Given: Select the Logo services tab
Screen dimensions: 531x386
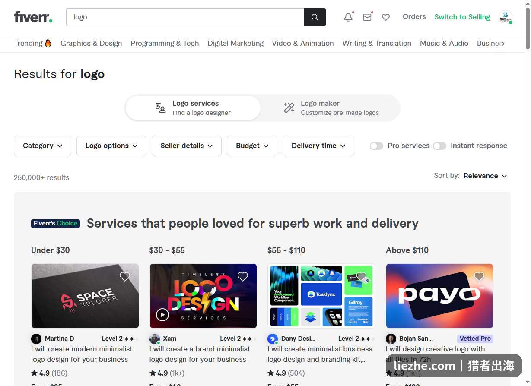Looking at the screenshot, I should [x=193, y=108].
